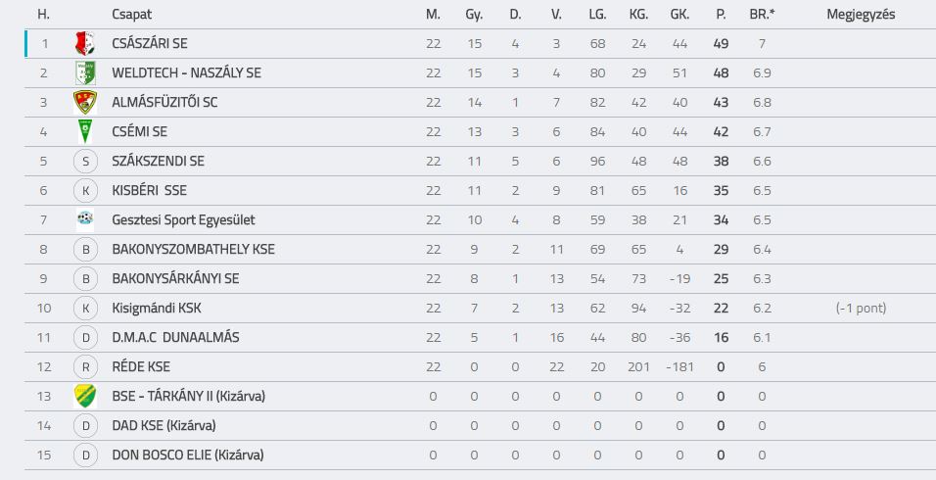
Task: Open the BAKONYSÁRKÁNYI SE team link
Action: (x=175, y=278)
